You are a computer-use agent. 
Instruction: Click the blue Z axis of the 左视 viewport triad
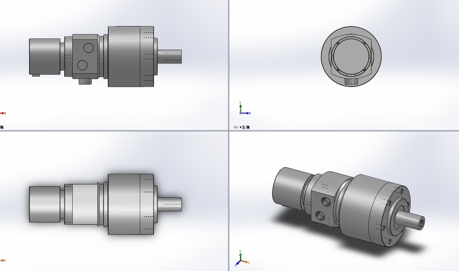pos(246,113)
